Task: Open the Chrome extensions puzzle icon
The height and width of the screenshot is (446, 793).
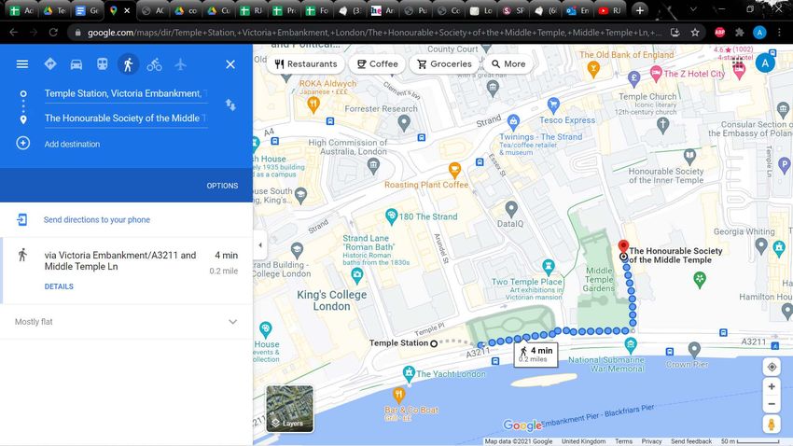Action: 740,33
